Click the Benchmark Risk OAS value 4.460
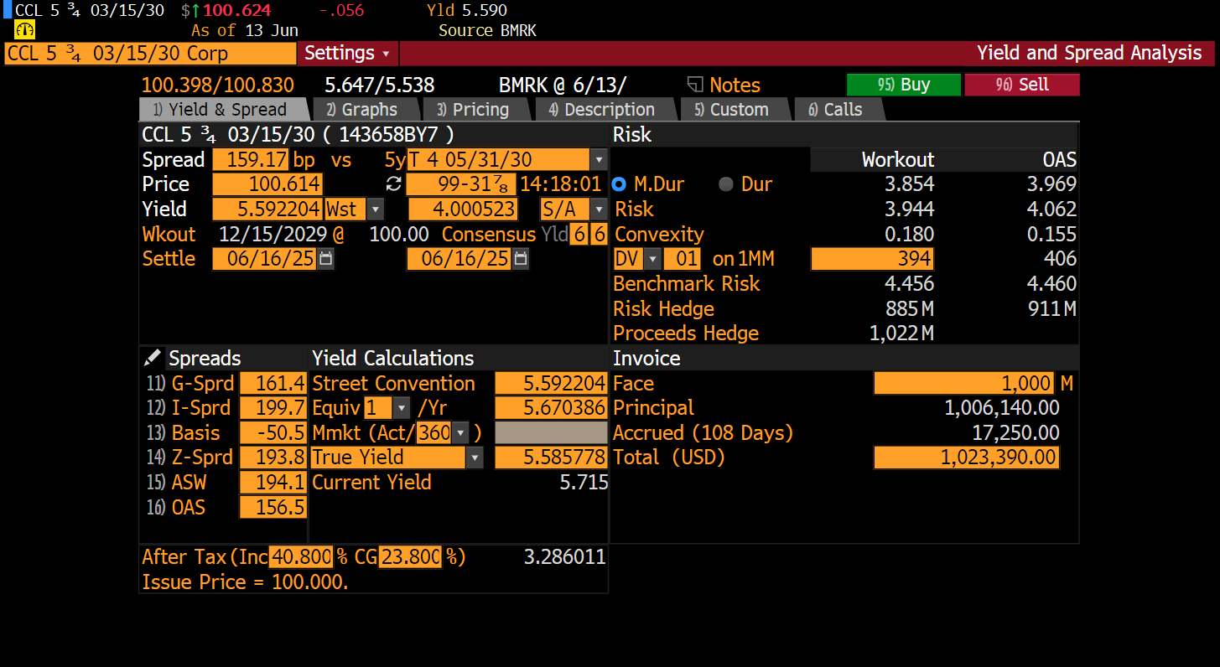1220x667 pixels. point(1051,284)
